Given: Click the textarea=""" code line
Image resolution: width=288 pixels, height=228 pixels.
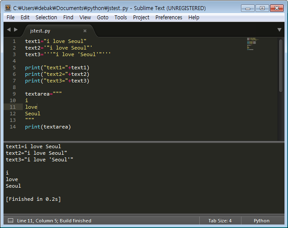Looking at the screenshot, I should point(43,94).
